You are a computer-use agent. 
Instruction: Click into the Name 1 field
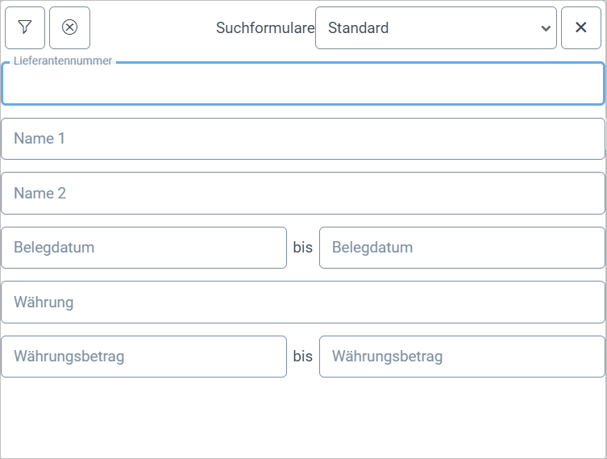(302, 139)
